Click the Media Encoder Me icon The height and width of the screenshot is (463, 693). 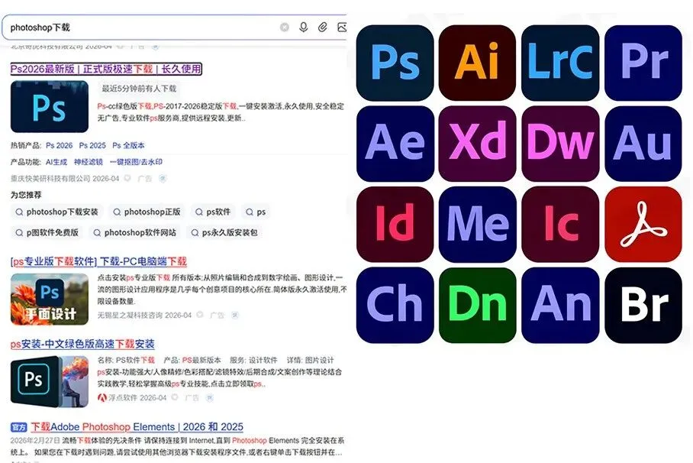coord(477,224)
